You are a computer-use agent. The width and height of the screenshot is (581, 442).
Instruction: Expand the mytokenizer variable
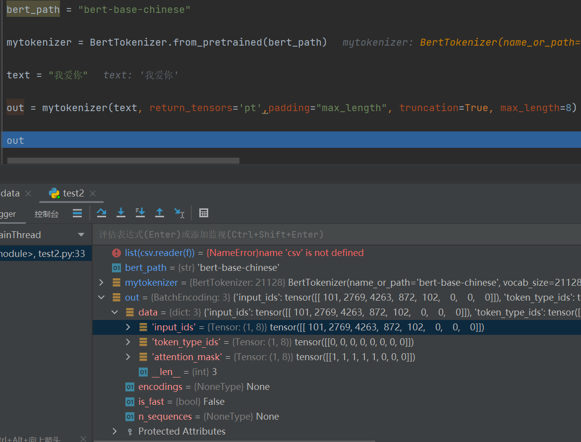click(x=101, y=283)
